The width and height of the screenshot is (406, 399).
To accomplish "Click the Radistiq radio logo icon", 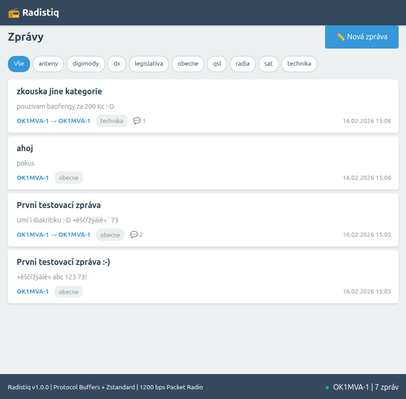I will coord(14,13).
